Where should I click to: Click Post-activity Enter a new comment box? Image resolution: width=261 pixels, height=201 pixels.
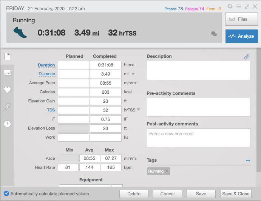(199, 138)
